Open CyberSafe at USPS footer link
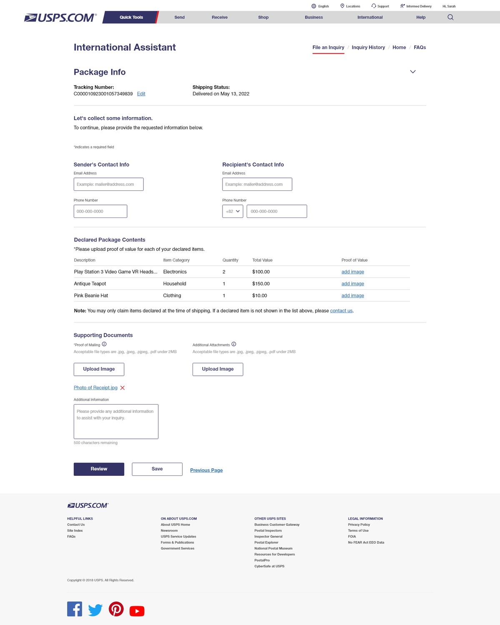This screenshot has height=625, width=500. pos(270,566)
